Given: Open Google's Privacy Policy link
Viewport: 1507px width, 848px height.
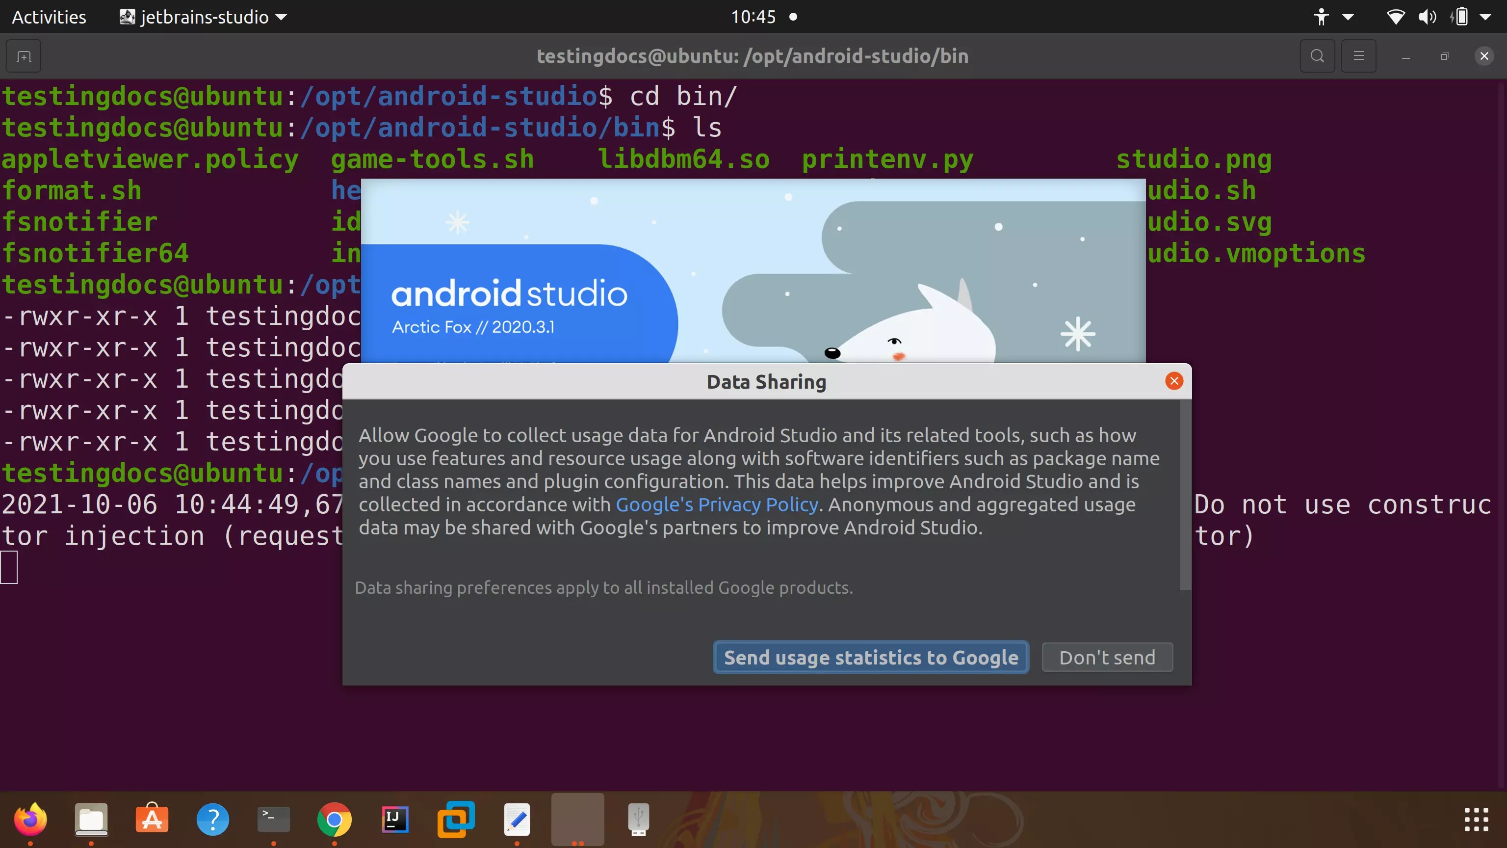Looking at the screenshot, I should point(717,504).
